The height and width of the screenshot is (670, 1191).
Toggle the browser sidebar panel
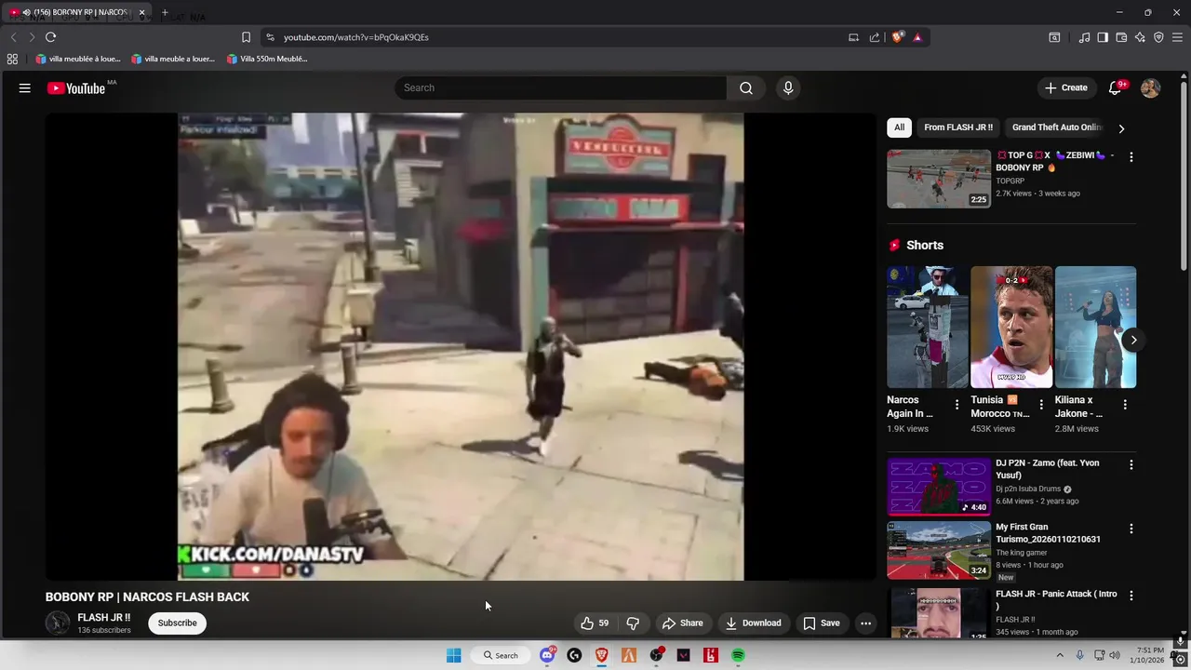pos(1103,37)
